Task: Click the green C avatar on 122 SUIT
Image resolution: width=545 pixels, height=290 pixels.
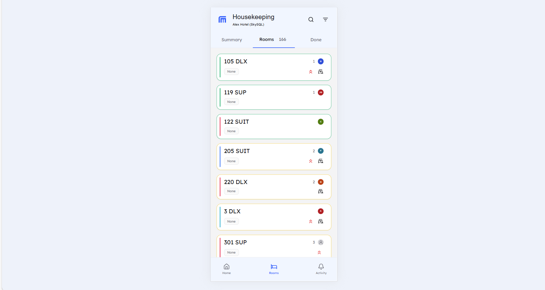Action: click(320, 121)
